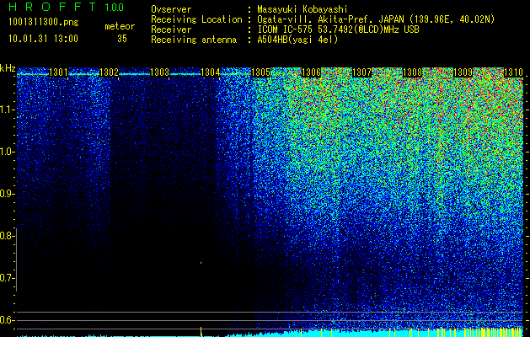Click the kHz axis unit label
This screenshot has width=530, height=337.
[x=8, y=68]
